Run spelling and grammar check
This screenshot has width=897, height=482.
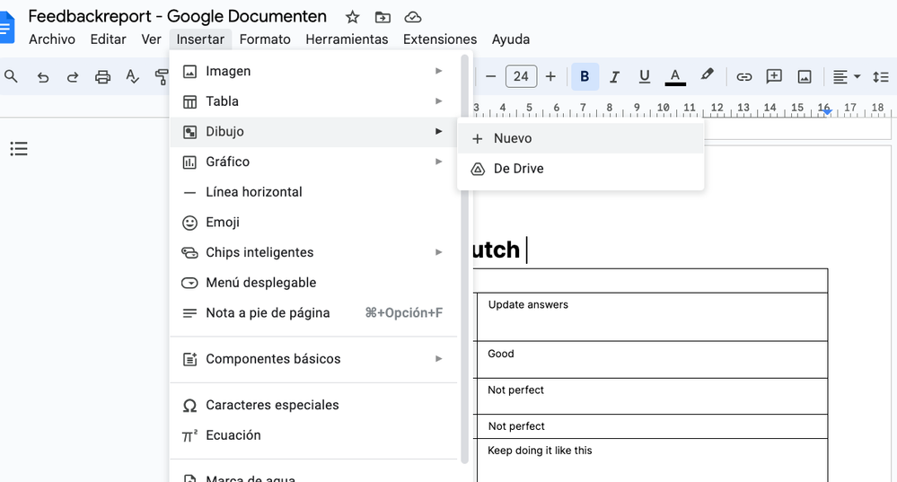point(132,76)
